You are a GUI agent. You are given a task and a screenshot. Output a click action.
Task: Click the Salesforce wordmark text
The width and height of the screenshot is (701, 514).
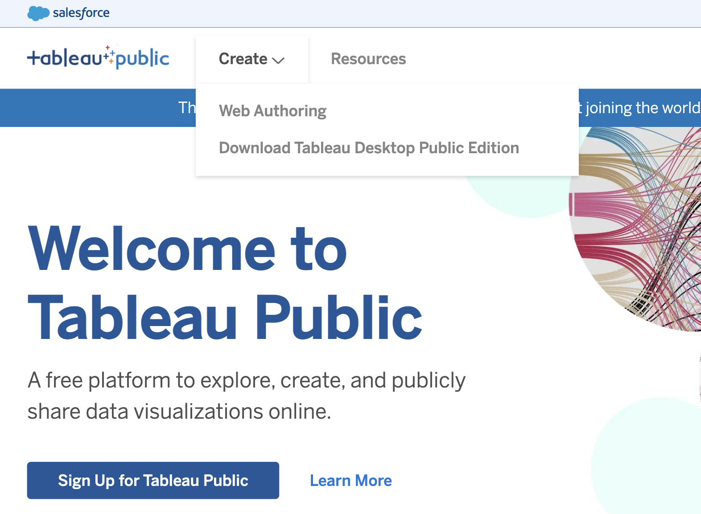pyautogui.click(x=81, y=13)
